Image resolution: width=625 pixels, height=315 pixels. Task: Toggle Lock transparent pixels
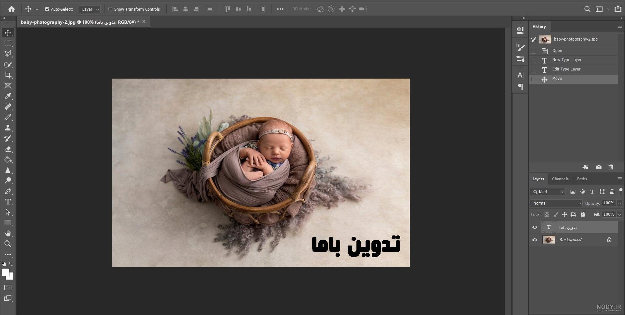pos(547,214)
